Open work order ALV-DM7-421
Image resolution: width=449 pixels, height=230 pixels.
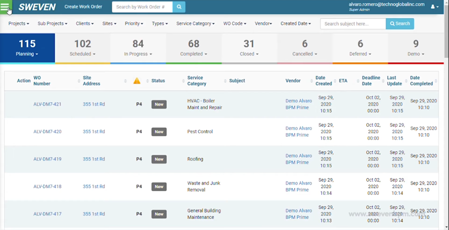pos(47,104)
